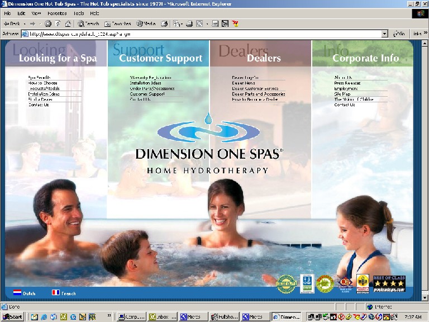Expand the Mail toolbar dropdown
The height and width of the screenshot is (322, 429).
pyautogui.click(x=182, y=23)
